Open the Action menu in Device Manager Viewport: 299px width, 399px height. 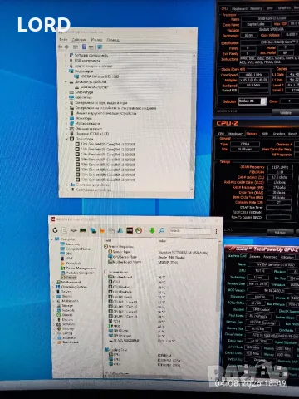[79, 40]
